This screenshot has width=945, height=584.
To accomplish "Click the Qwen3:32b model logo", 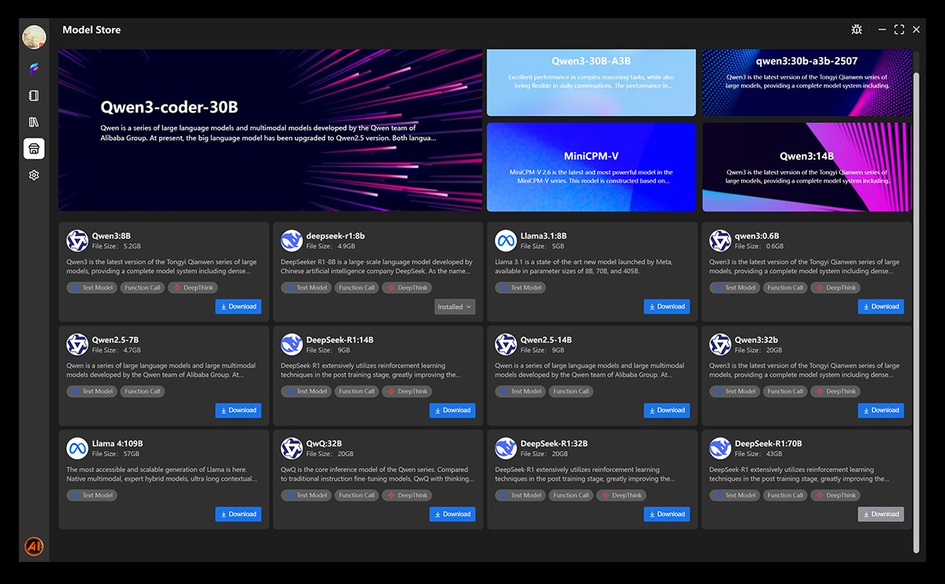I will tap(720, 344).
